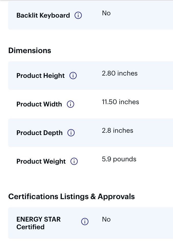Click the 2.80 inches height value
Screen dimensions: 173x243
[x=120, y=73]
